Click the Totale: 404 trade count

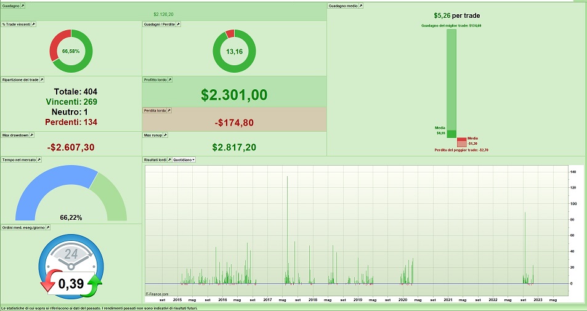point(76,92)
